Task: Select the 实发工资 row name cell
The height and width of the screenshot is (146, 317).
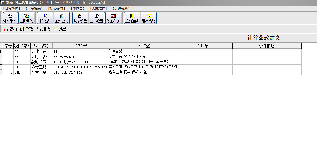Action: click(x=42, y=73)
